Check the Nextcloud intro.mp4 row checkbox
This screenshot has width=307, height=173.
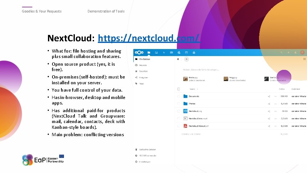point(178,119)
